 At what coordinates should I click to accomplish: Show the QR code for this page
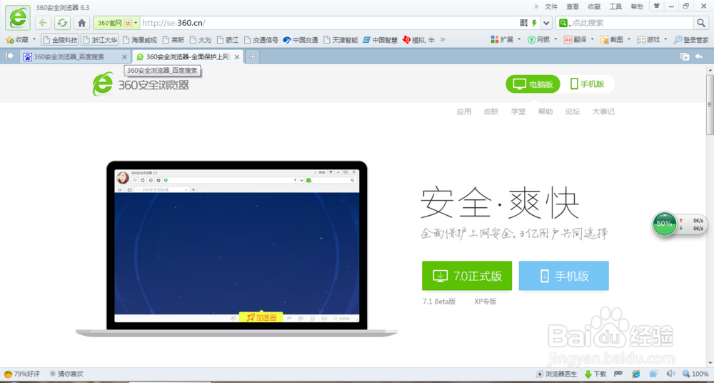tap(523, 23)
